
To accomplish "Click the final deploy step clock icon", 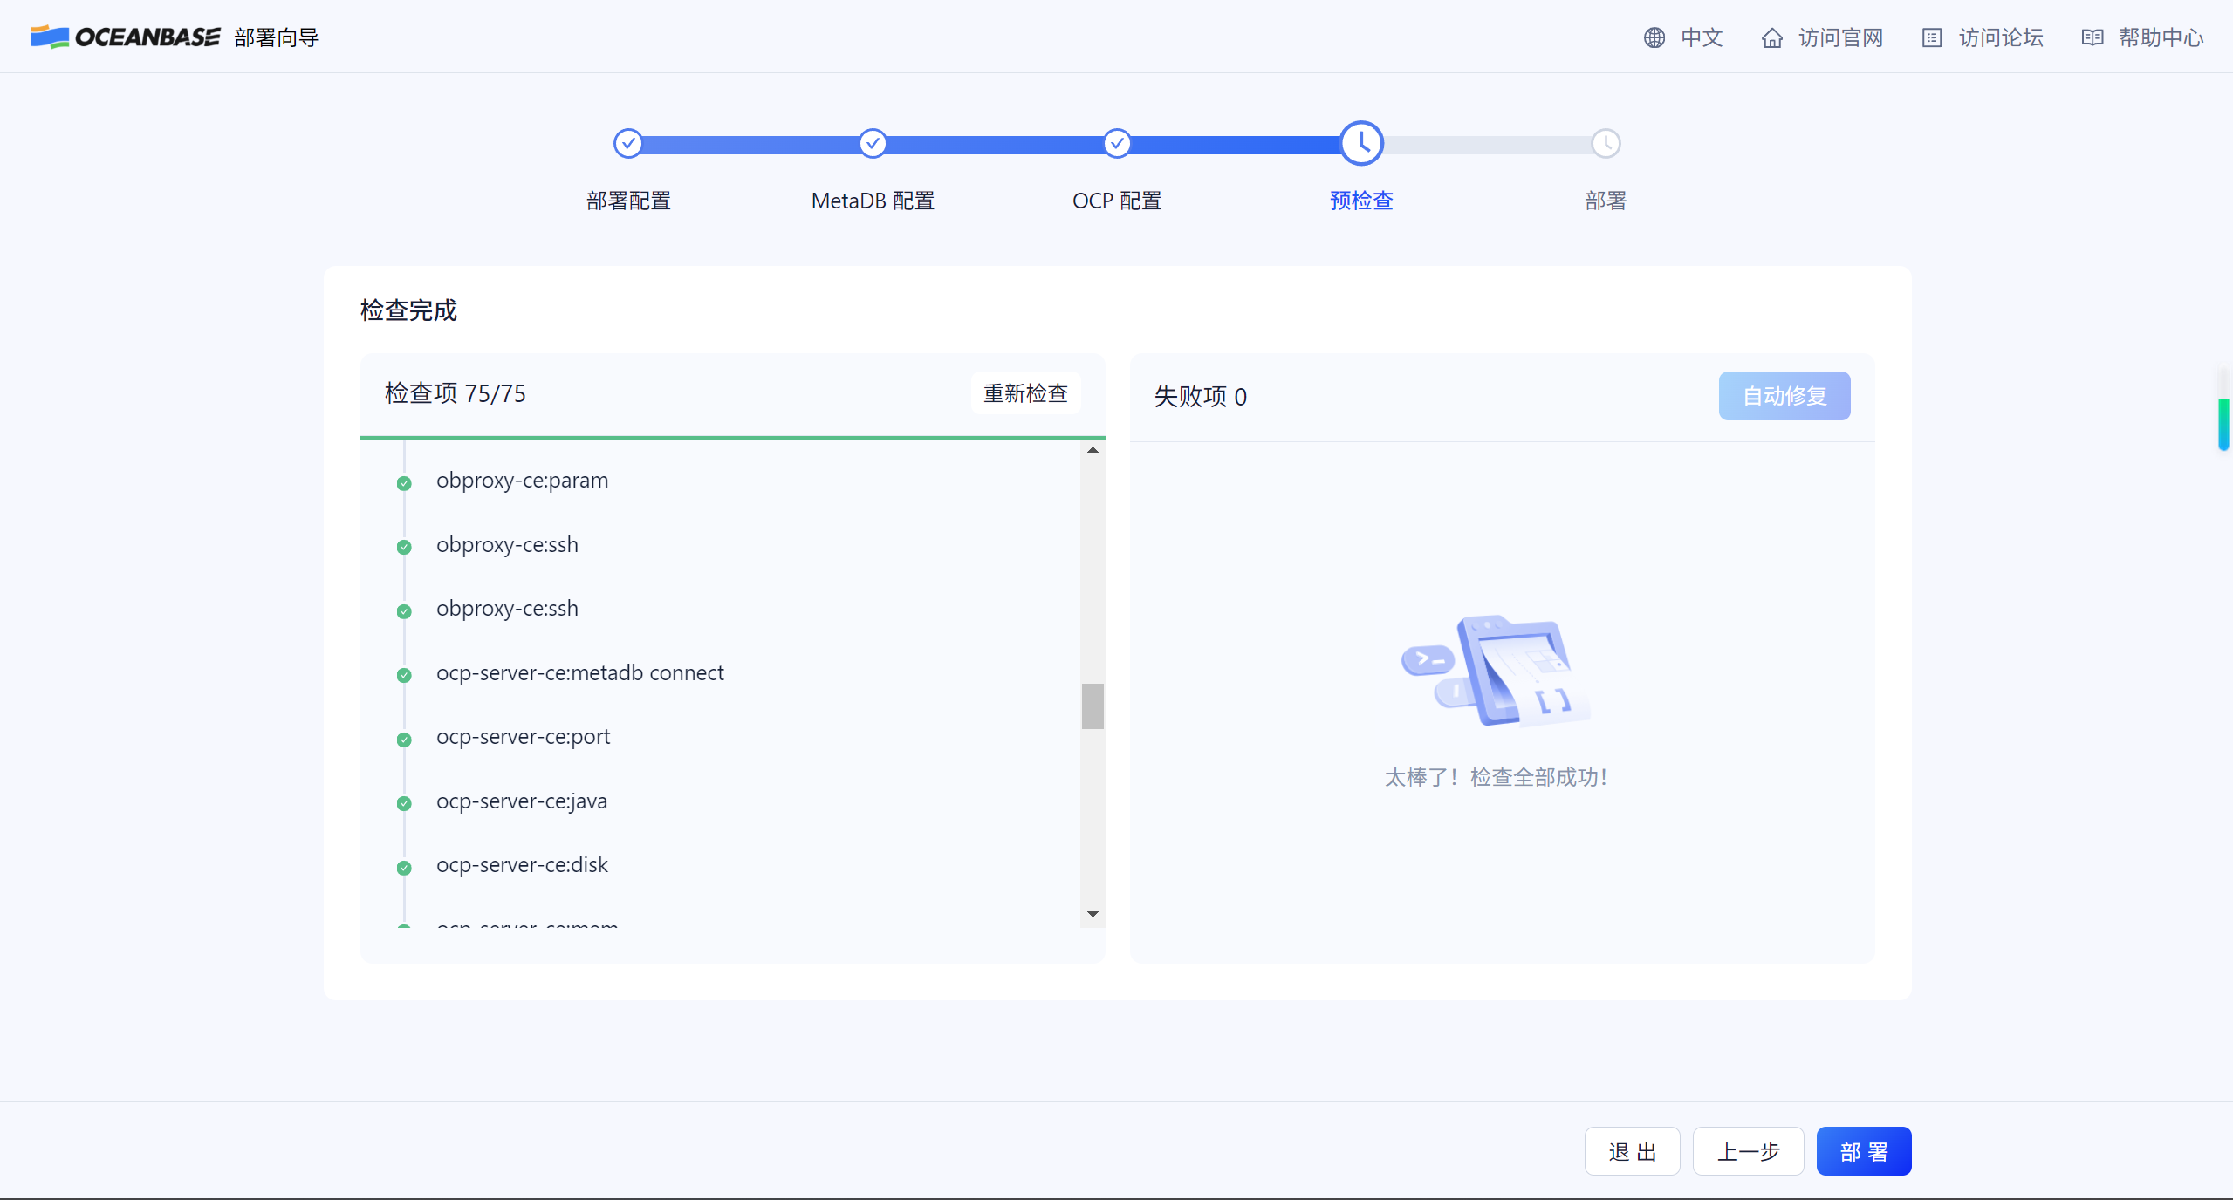I will [1606, 143].
